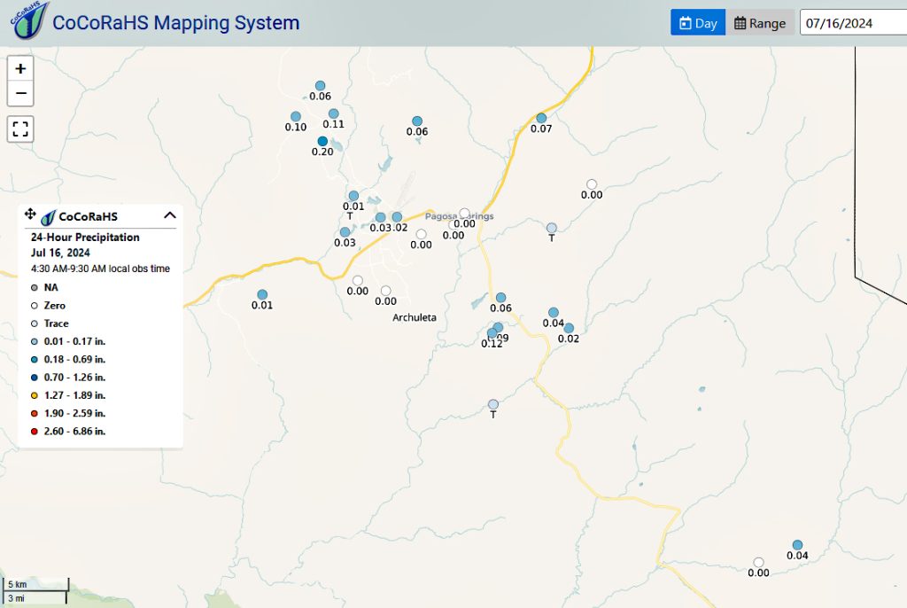Grab the legend panel move handle
907x608 pixels.
pyautogui.click(x=30, y=214)
